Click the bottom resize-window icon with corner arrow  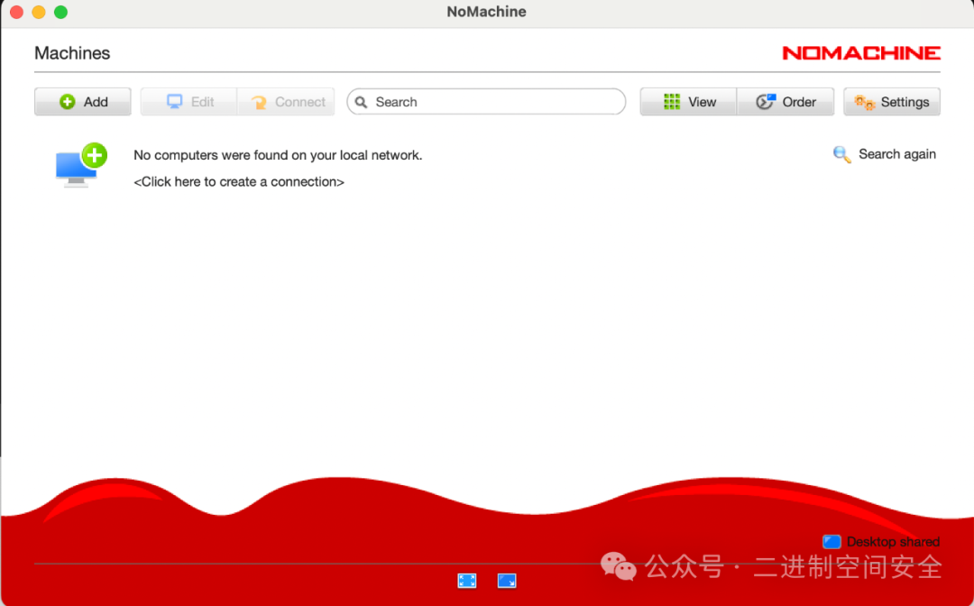point(507,581)
